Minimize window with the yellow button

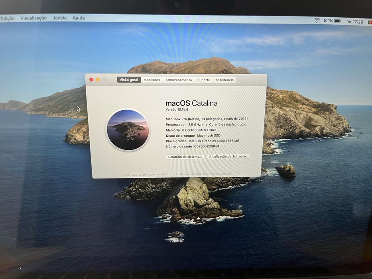98,79
